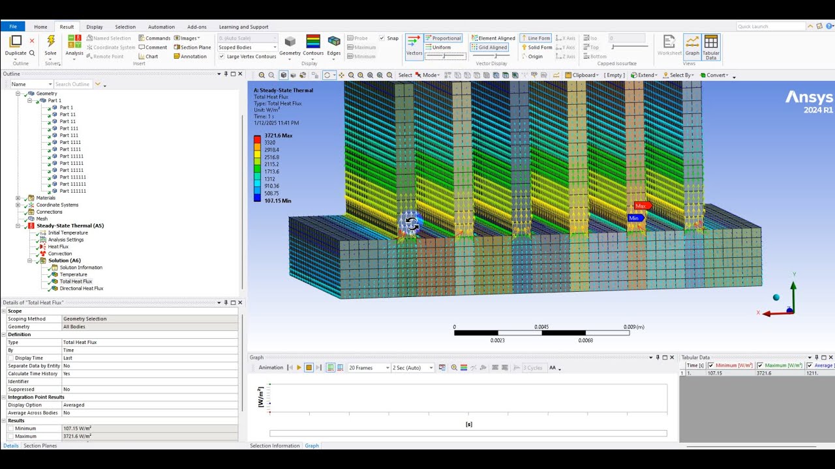835x469 pixels.
Task: Select Directional Heat Flux in tree
Action: (x=82, y=289)
